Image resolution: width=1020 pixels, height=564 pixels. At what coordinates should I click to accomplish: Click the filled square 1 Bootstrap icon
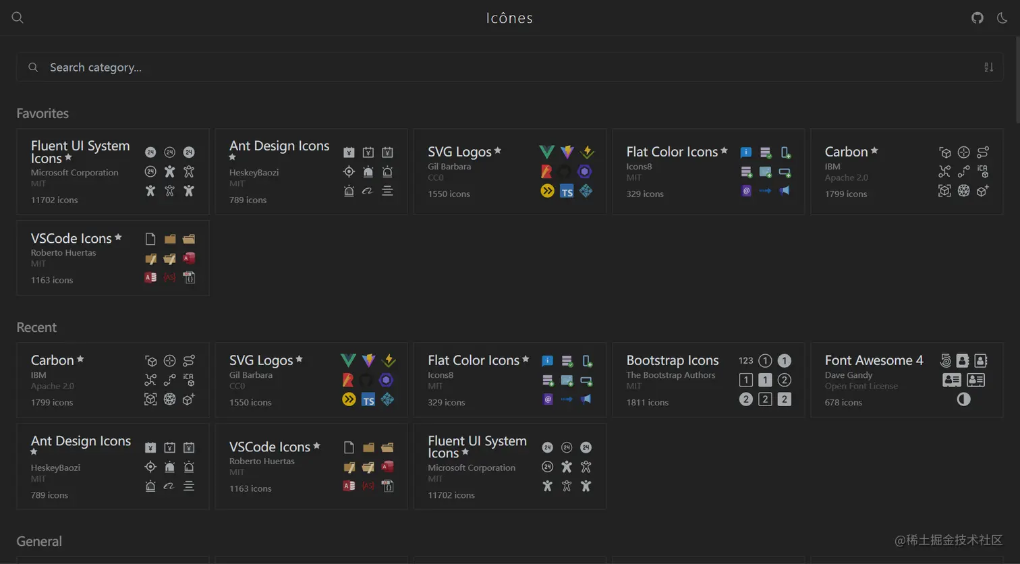click(765, 380)
